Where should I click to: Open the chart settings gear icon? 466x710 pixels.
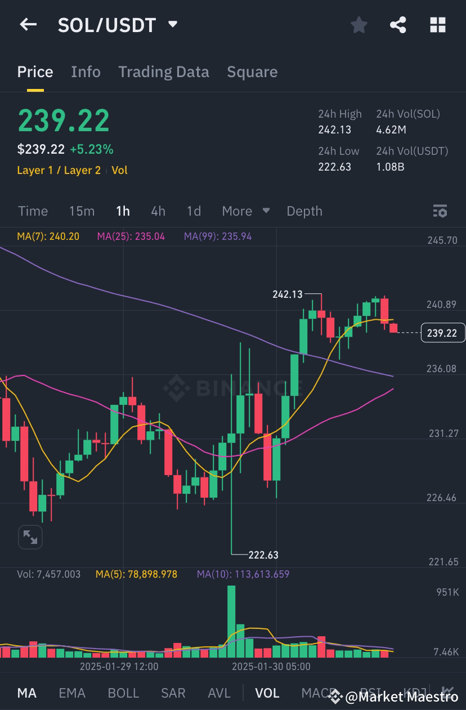(440, 211)
